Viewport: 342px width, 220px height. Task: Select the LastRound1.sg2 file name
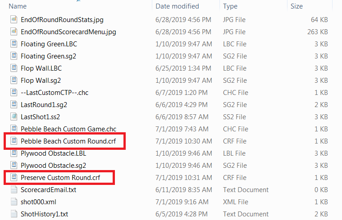click(44, 105)
